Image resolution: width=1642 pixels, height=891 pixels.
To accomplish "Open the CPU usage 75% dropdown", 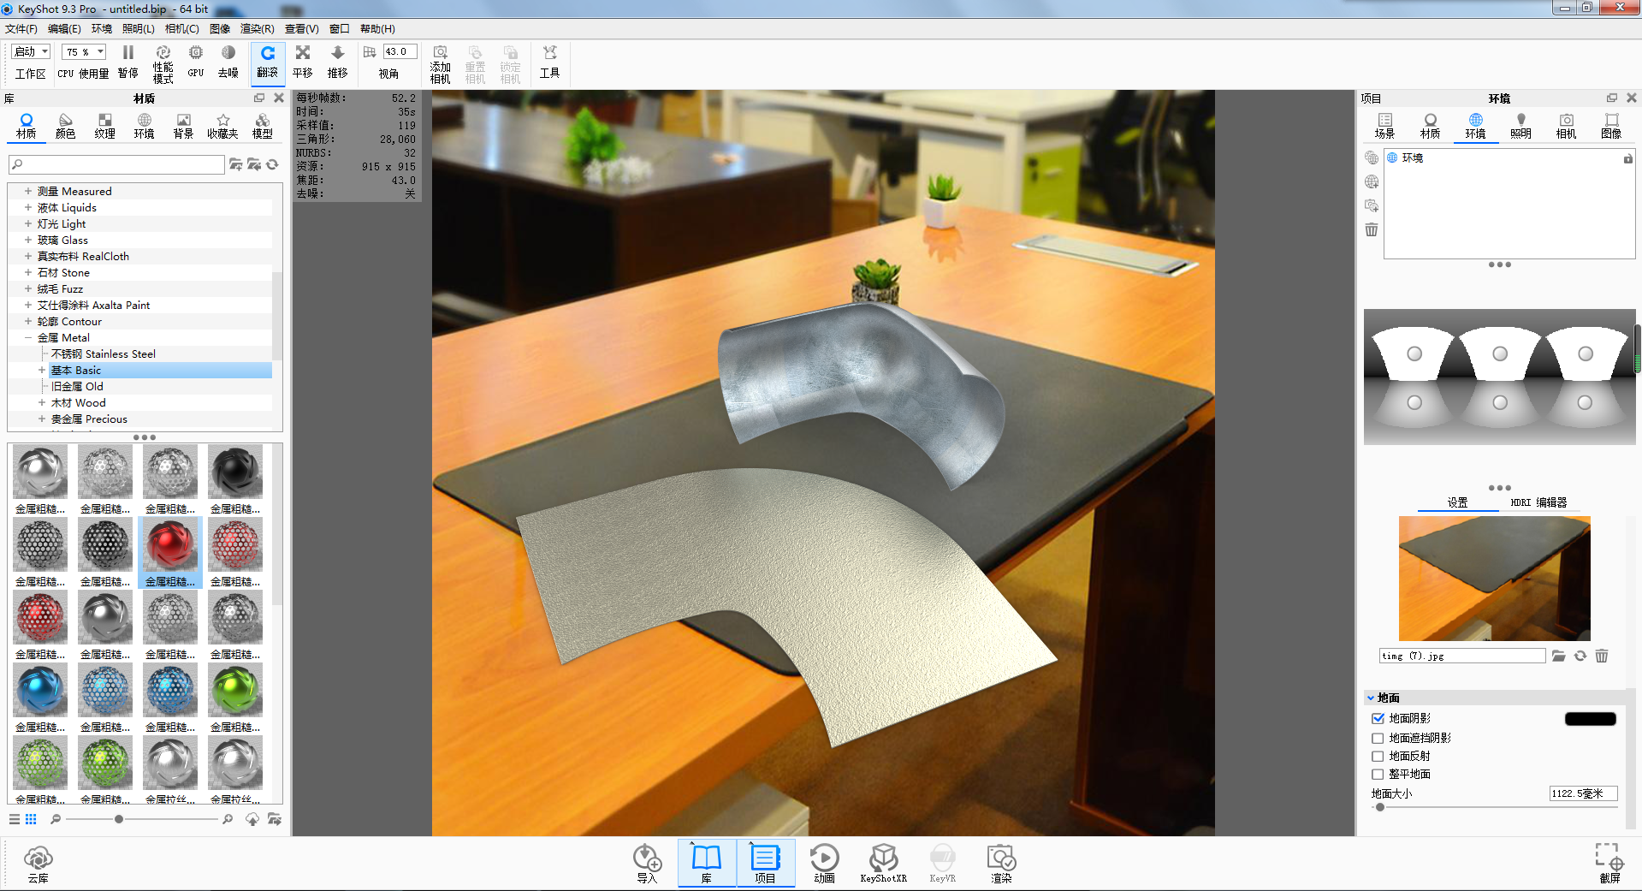I will [84, 52].
